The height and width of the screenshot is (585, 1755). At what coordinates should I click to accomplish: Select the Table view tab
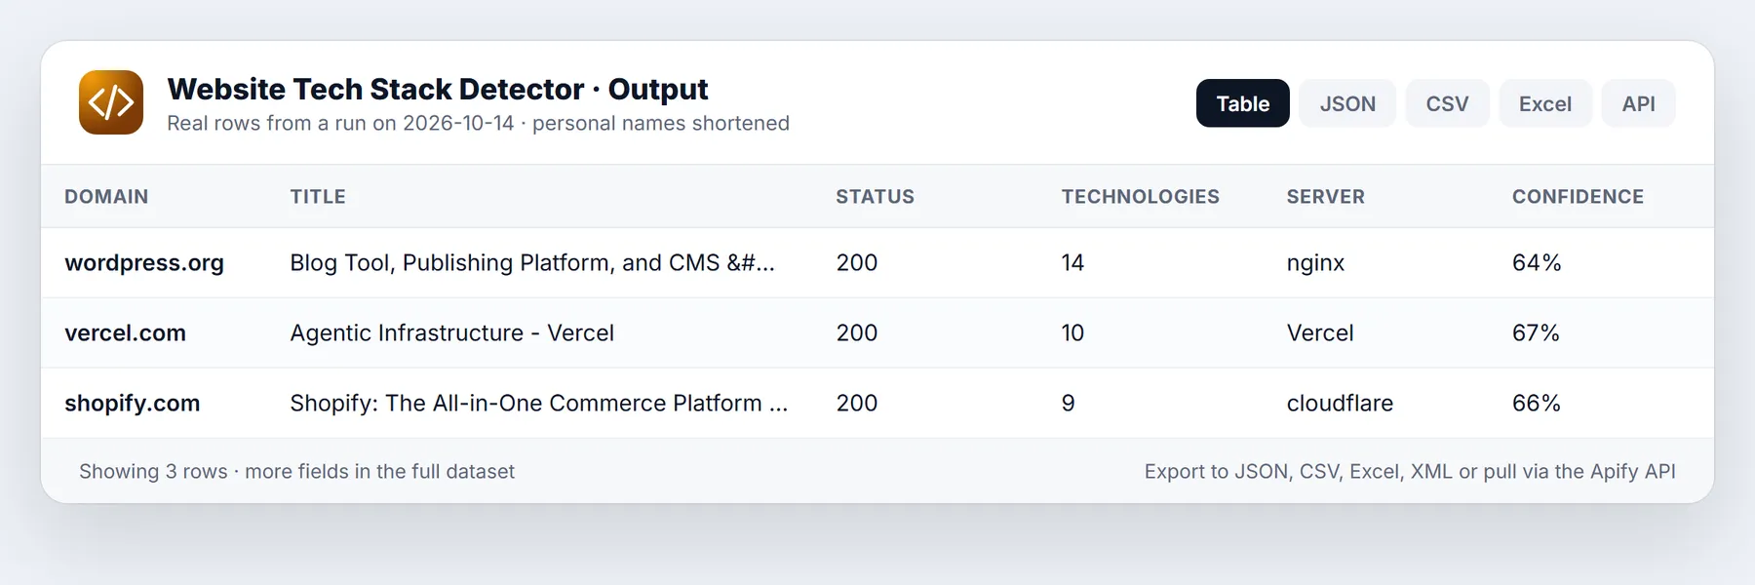(x=1243, y=103)
